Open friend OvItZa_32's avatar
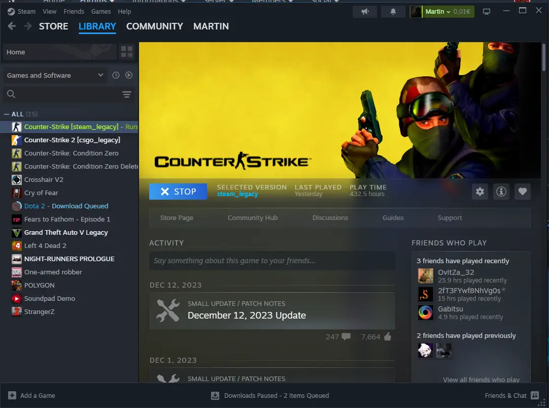 pos(425,276)
